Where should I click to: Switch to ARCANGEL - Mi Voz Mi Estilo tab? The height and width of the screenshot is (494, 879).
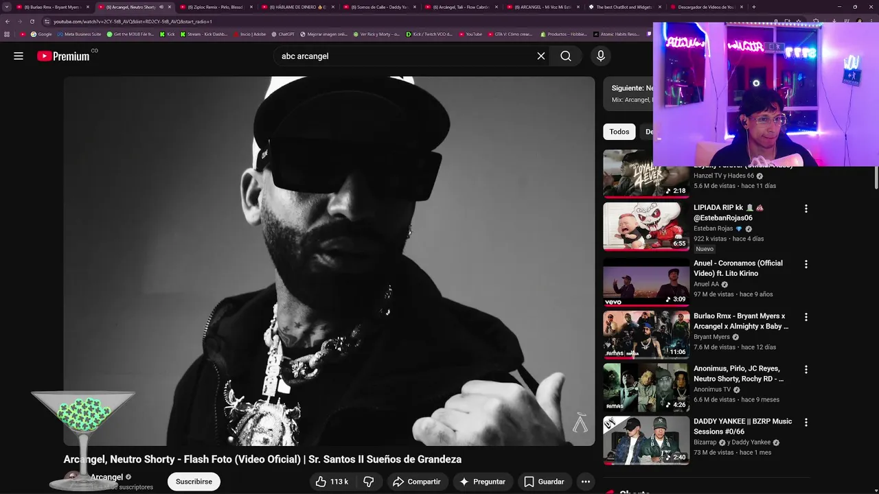click(543, 7)
